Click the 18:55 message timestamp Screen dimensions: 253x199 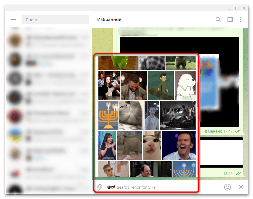(228, 174)
